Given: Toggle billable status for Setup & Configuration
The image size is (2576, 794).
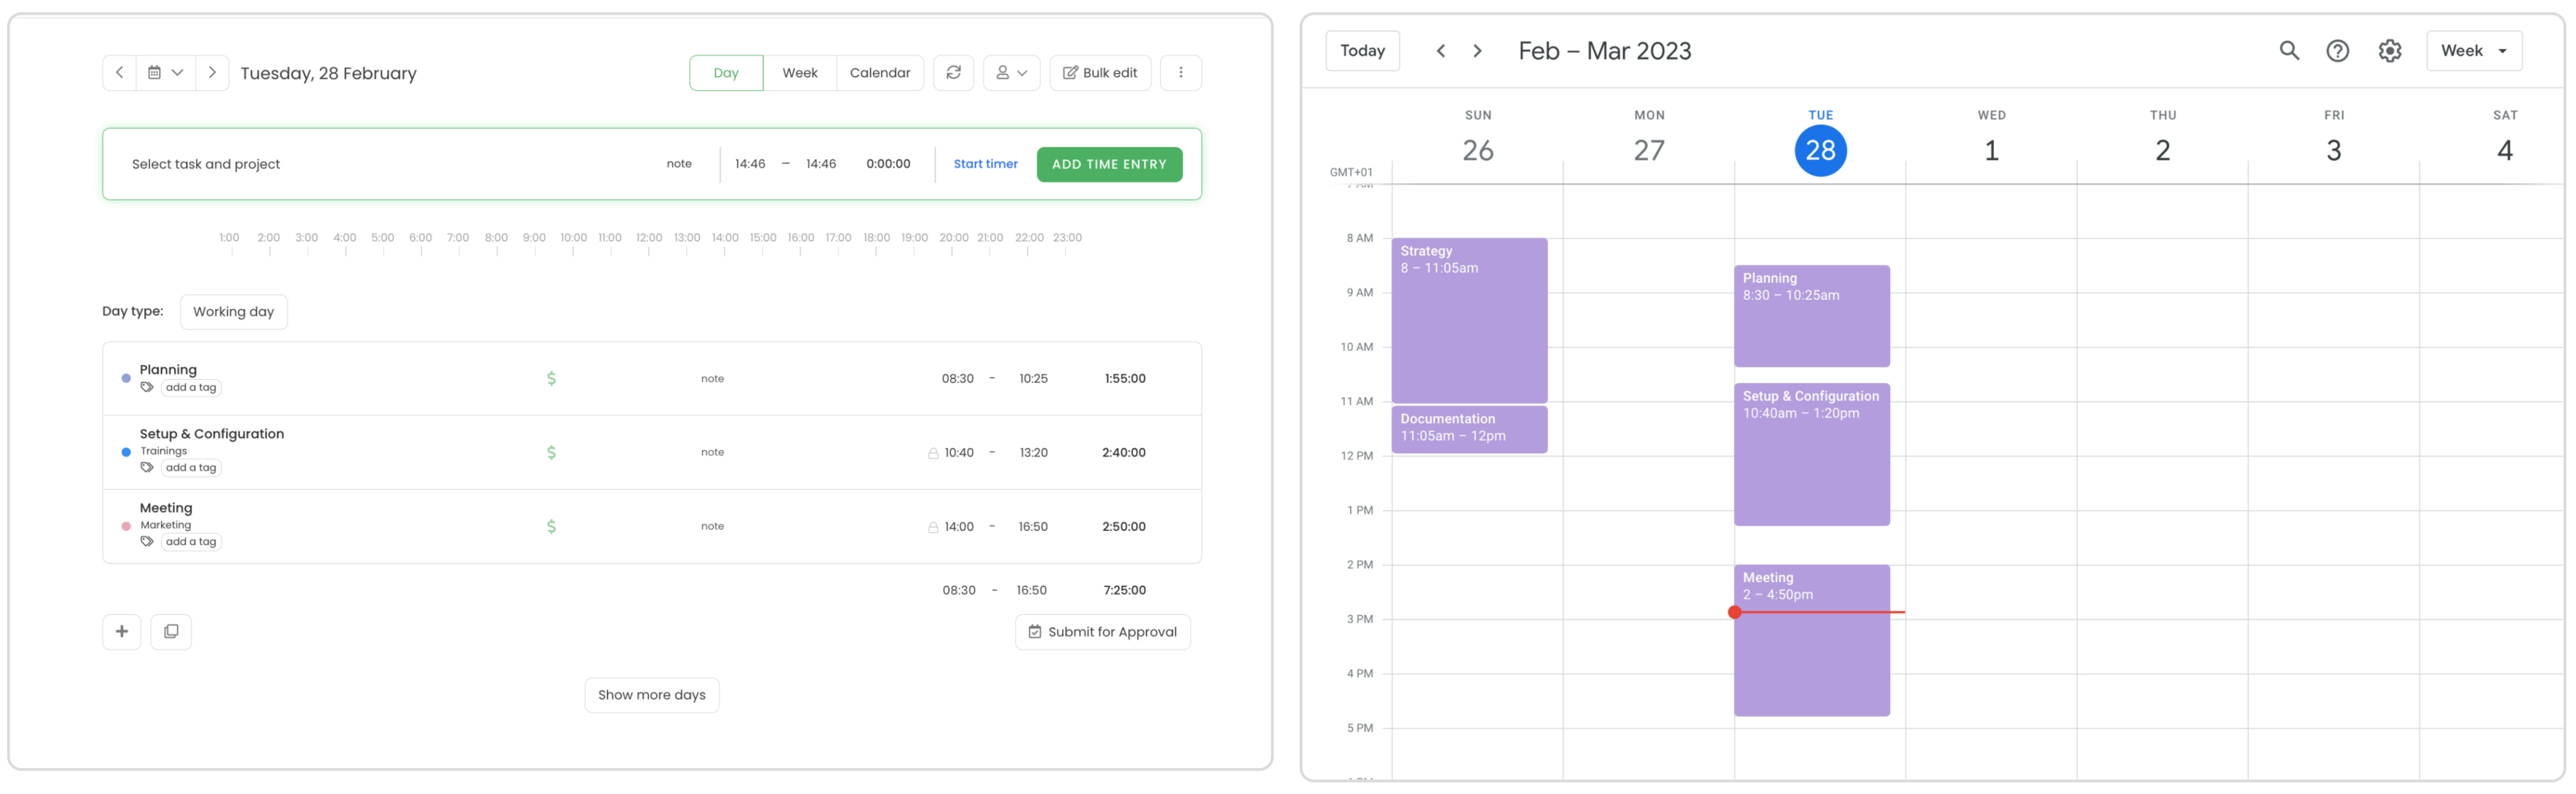Looking at the screenshot, I should point(551,453).
